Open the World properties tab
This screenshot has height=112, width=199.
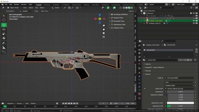tap(139, 64)
